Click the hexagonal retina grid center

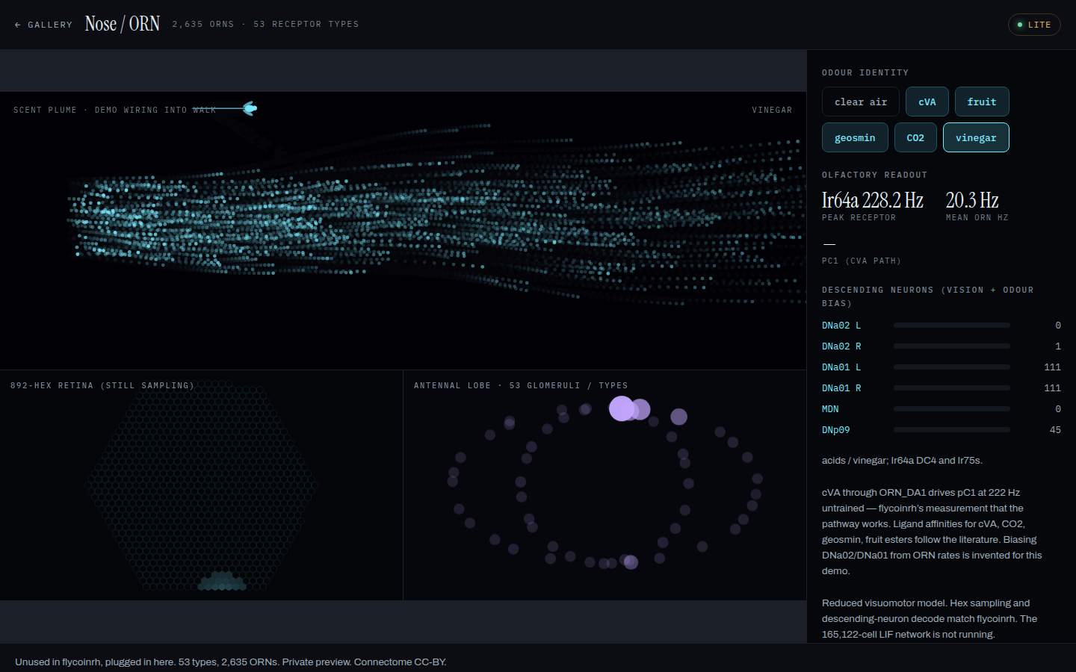(x=202, y=485)
